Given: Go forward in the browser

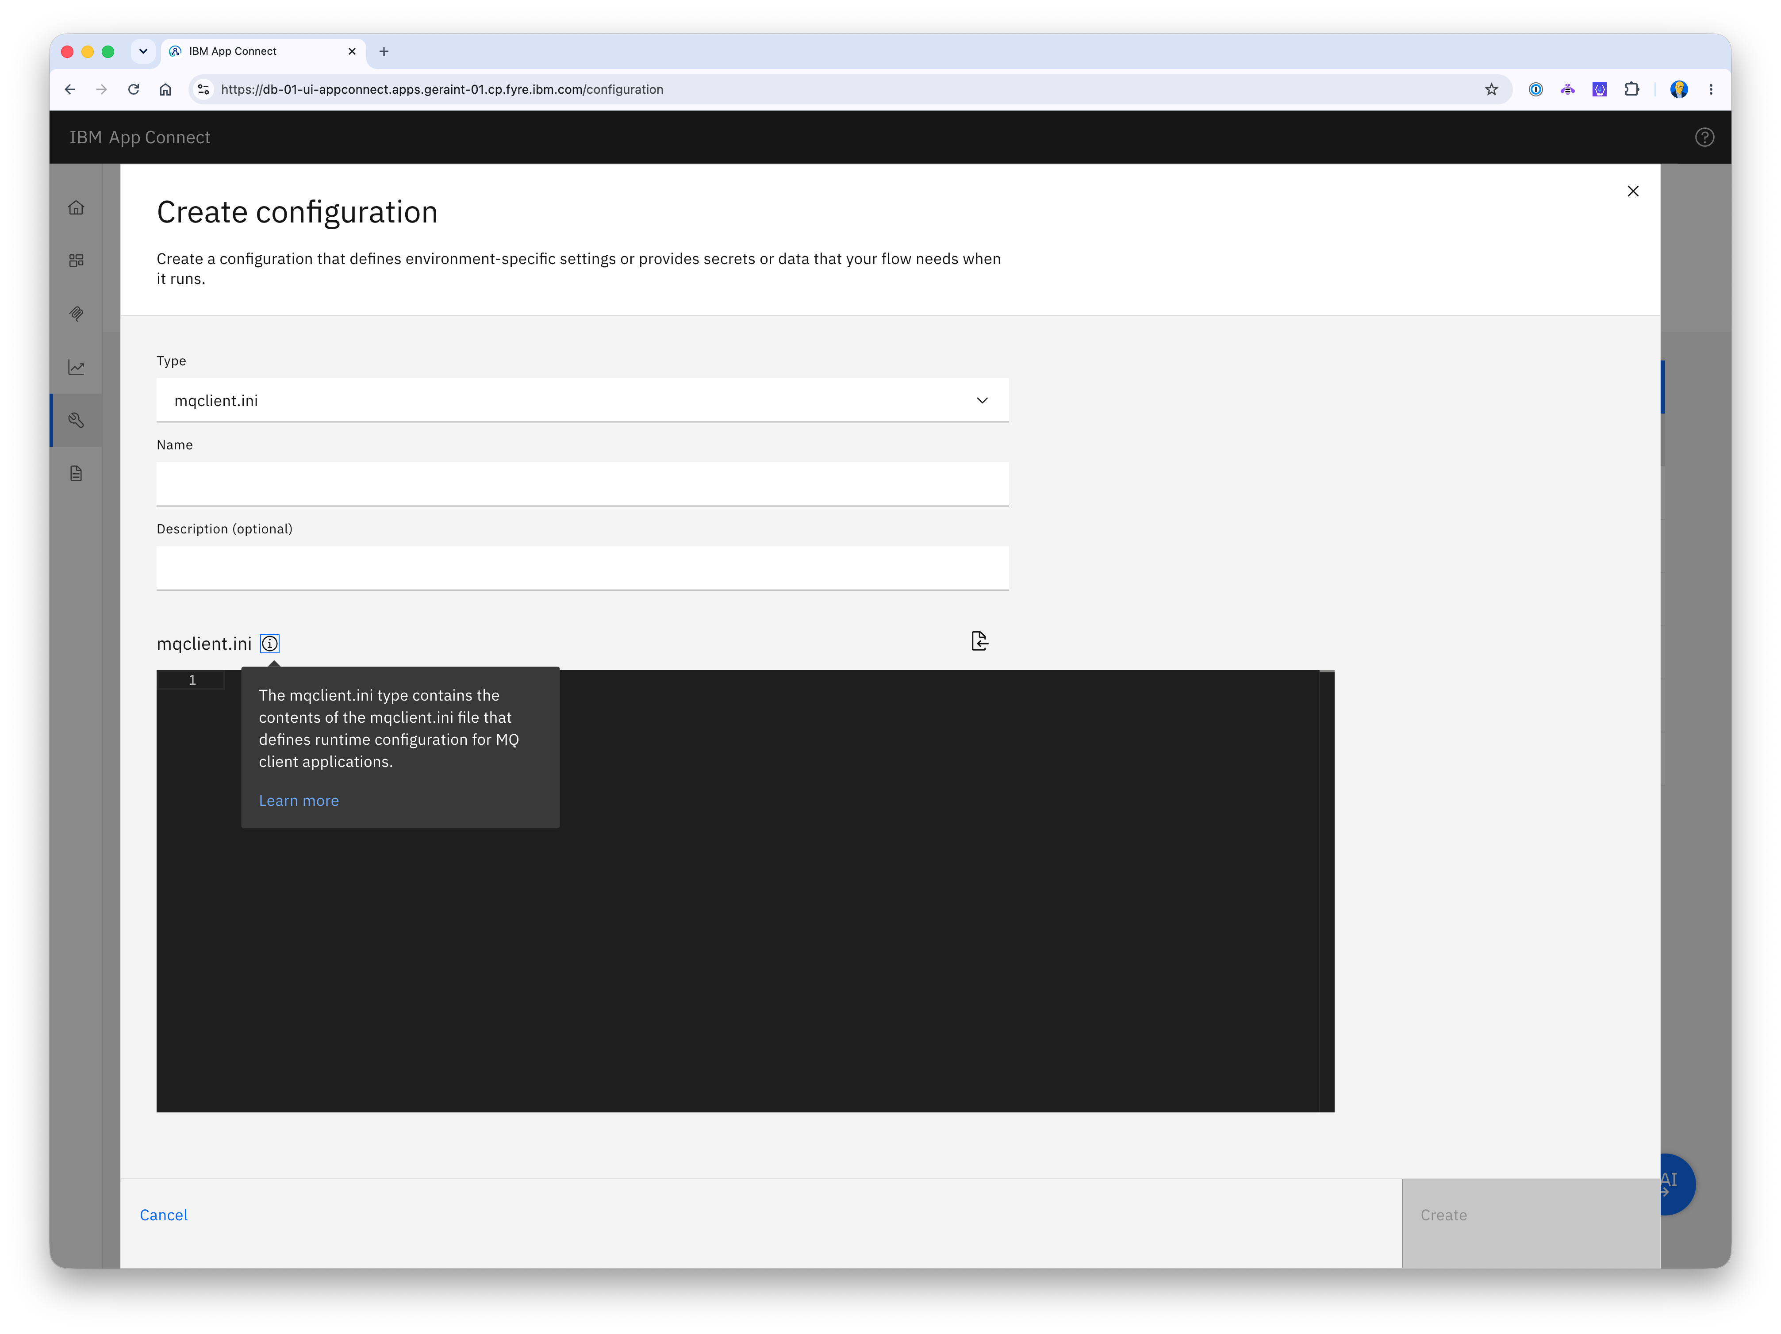Looking at the screenshot, I should (x=101, y=89).
